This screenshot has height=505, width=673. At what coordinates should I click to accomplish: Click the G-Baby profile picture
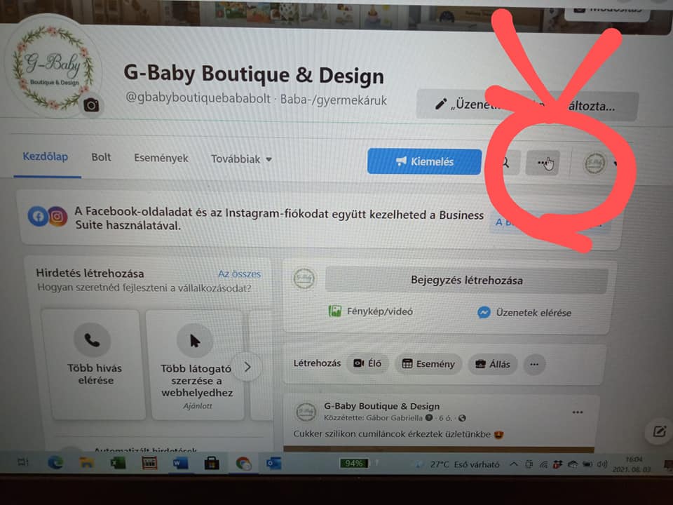(x=53, y=67)
